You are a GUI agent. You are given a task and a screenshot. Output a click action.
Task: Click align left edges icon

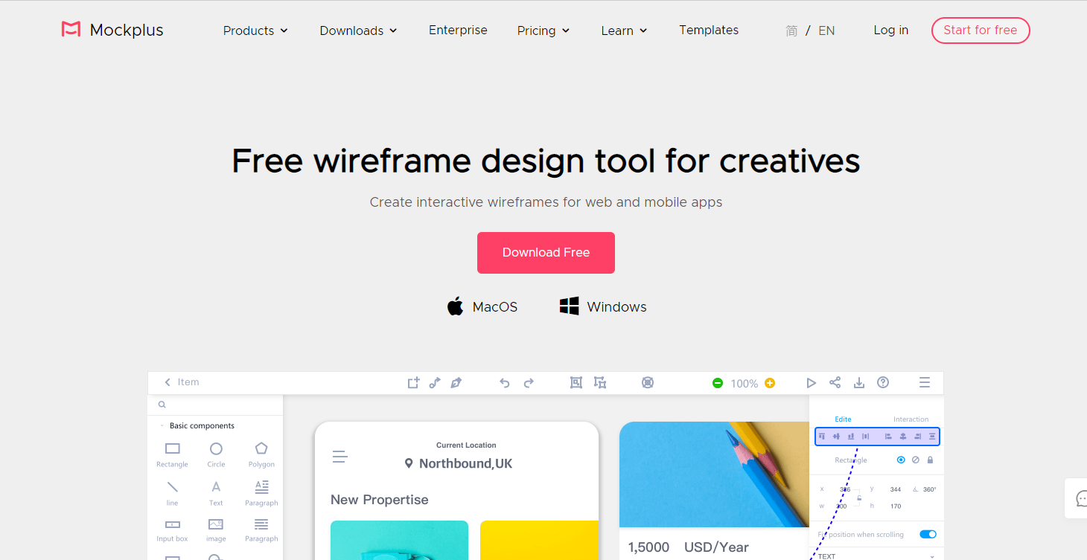point(888,437)
